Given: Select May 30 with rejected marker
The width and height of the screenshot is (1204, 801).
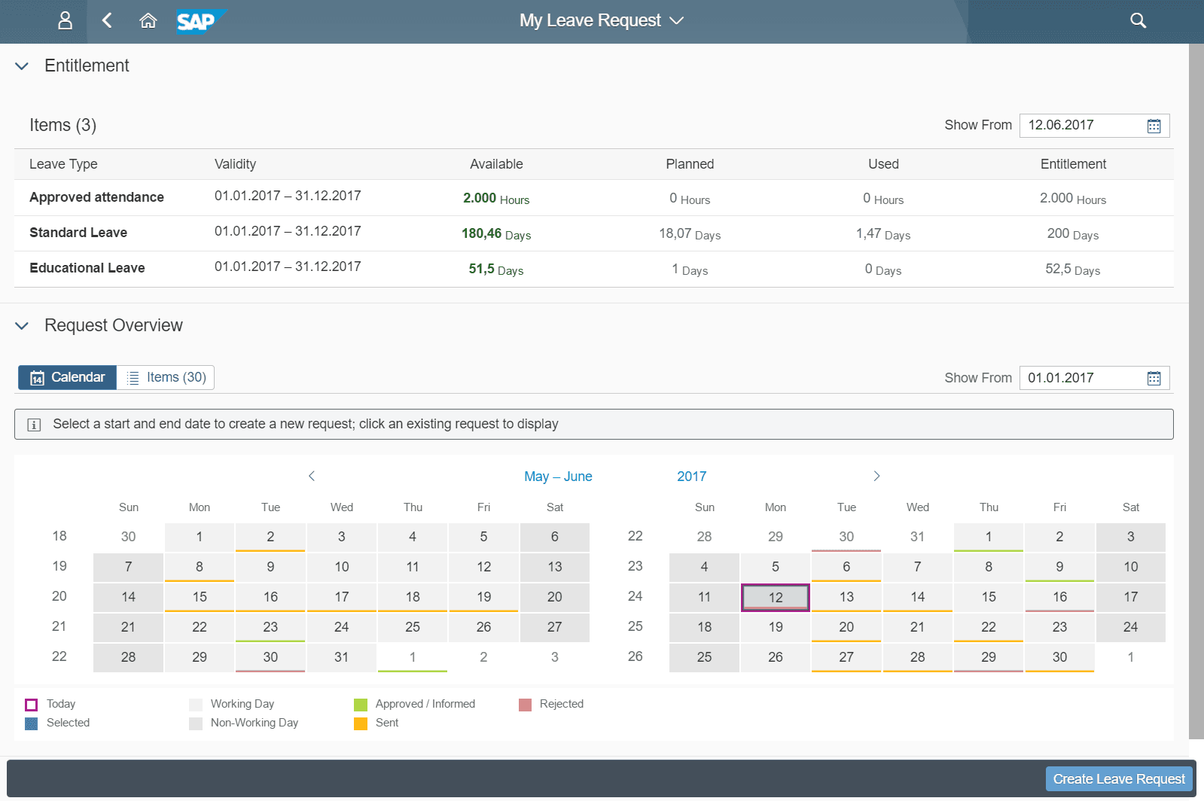Looking at the screenshot, I should pos(270,657).
